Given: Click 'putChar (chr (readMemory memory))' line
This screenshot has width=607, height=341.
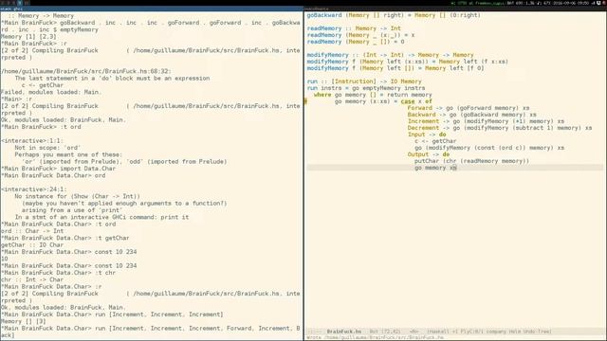Looking at the screenshot, I should pyautogui.click(x=471, y=161).
